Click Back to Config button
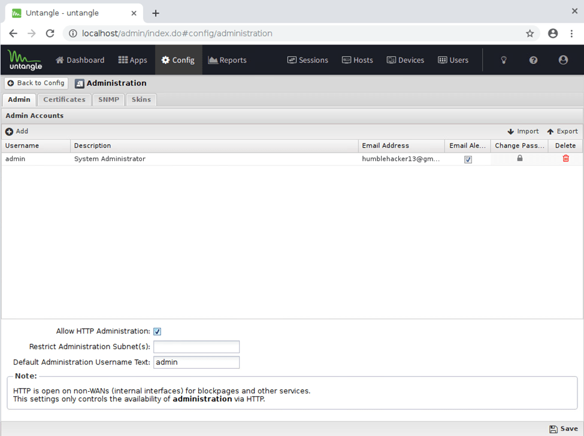584x436 pixels. (x=36, y=83)
